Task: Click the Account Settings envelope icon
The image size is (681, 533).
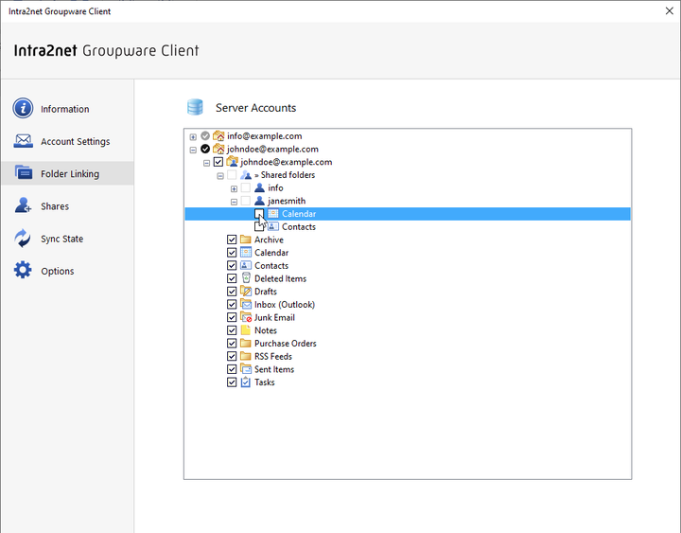Action: pyautogui.click(x=23, y=141)
